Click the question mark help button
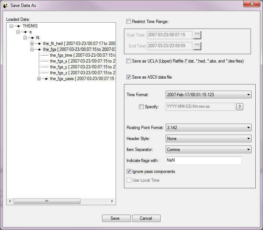 [x=240, y=107]
